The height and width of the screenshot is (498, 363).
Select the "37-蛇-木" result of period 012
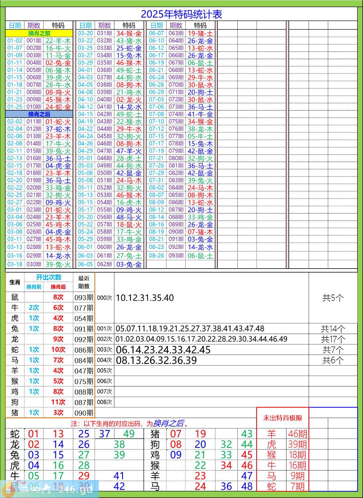[58, 129]
